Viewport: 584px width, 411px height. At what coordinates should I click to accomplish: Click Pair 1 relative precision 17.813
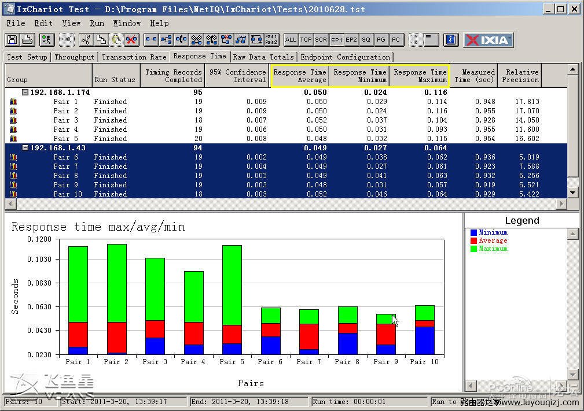527,102
